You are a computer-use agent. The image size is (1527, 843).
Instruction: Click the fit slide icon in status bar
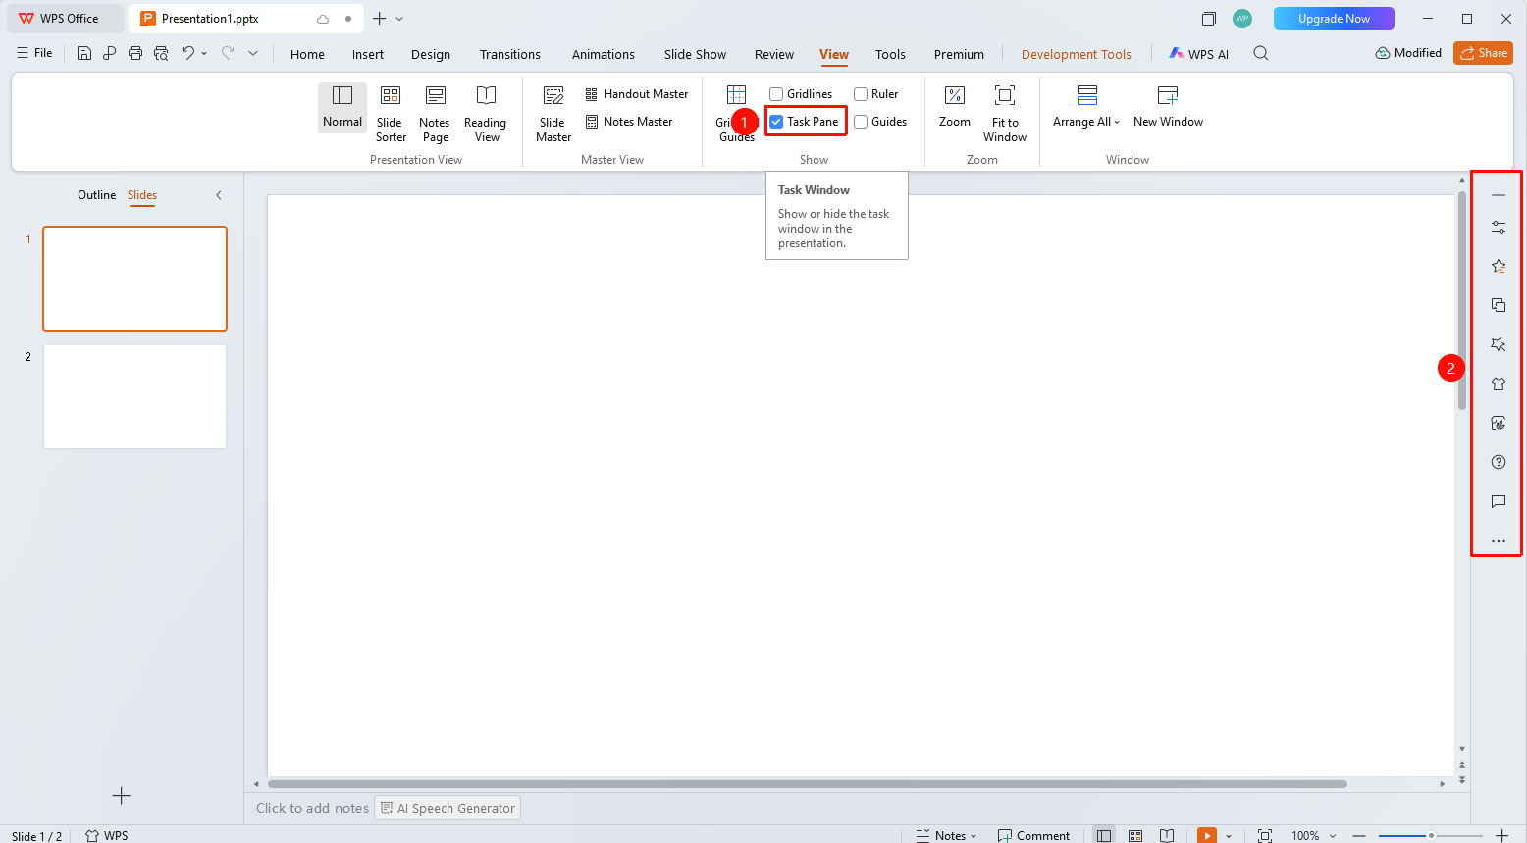pyautogui.click(x=1265, y=835)
